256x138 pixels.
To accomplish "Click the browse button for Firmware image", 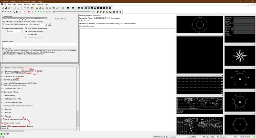I will tap(49, 19).
